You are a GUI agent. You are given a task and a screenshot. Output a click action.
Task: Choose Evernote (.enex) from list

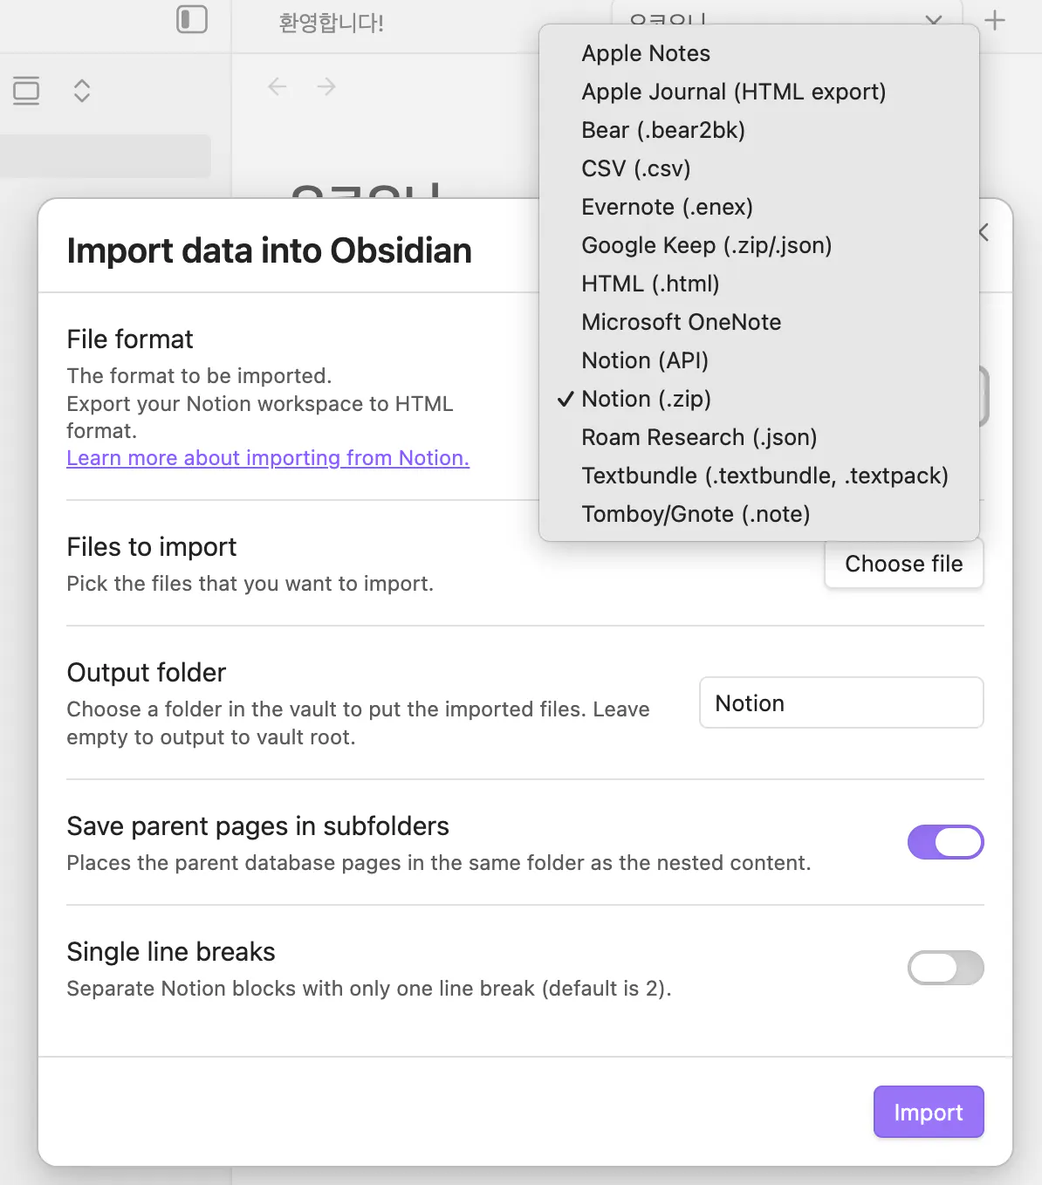point(667,207)
